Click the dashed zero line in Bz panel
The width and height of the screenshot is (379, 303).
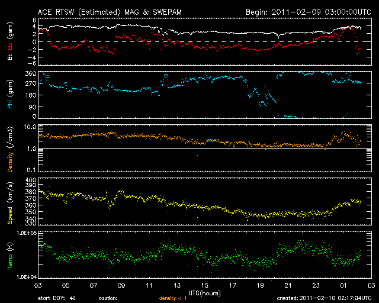[205, 41]
